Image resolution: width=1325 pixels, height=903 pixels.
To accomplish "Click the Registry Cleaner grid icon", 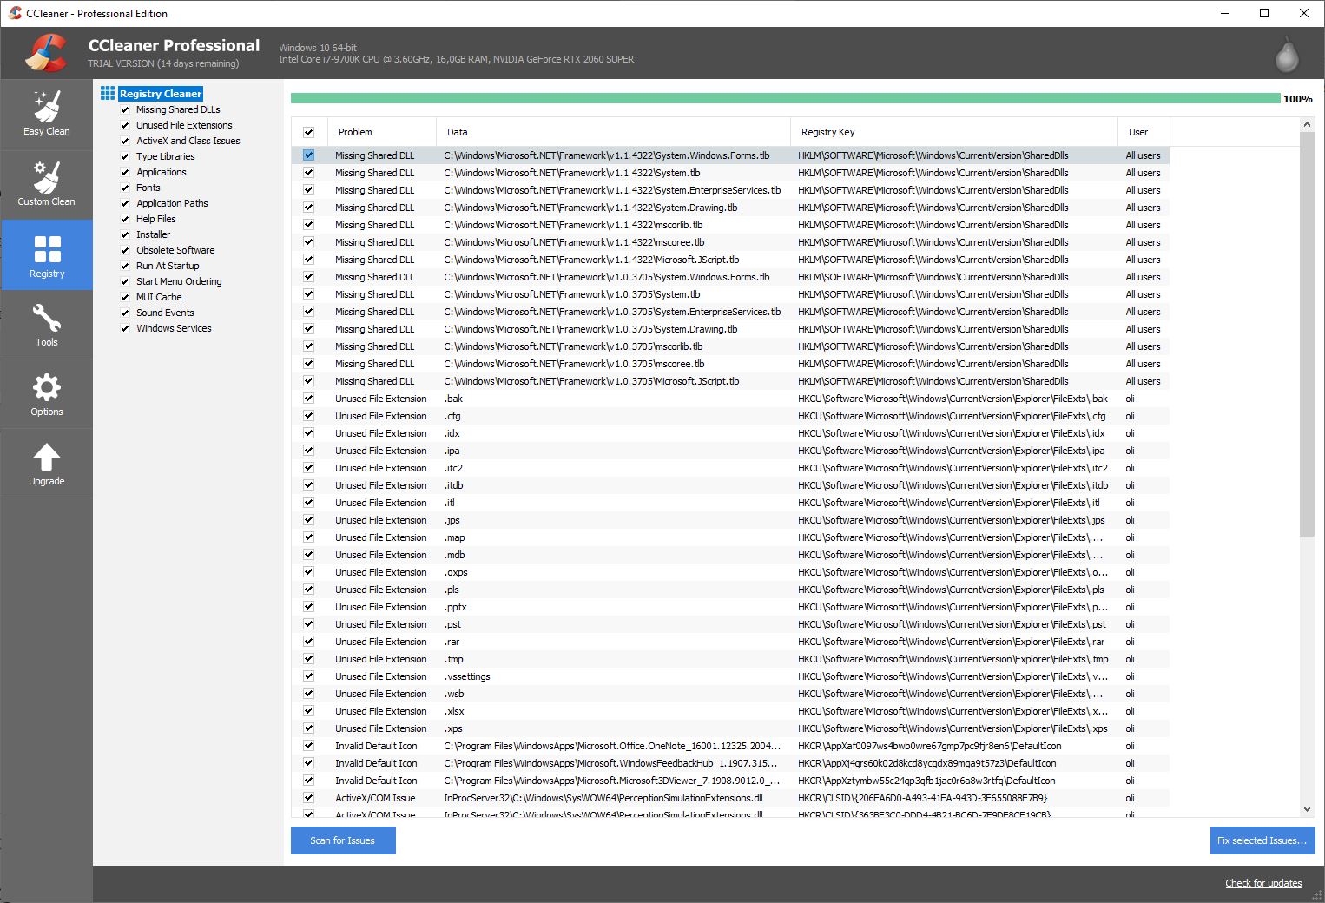I will click(x=108, y=93).
